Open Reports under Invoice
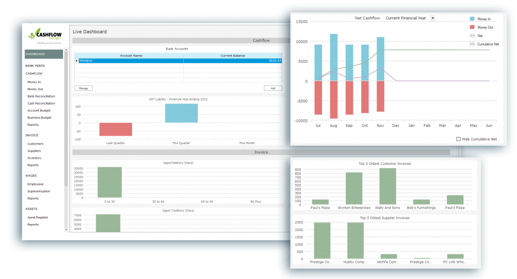 (x=33, y=165)
